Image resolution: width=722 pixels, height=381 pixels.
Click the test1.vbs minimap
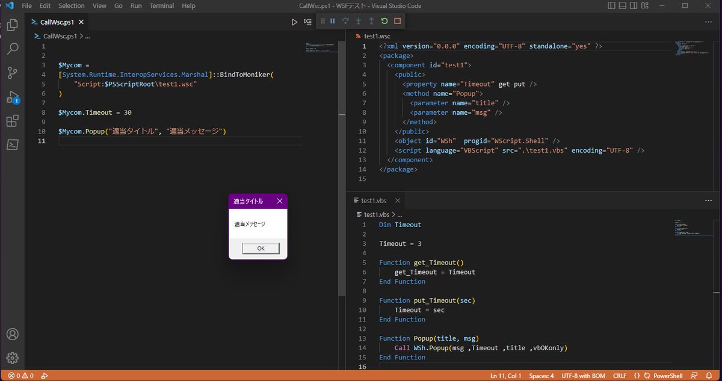[693, 226]
